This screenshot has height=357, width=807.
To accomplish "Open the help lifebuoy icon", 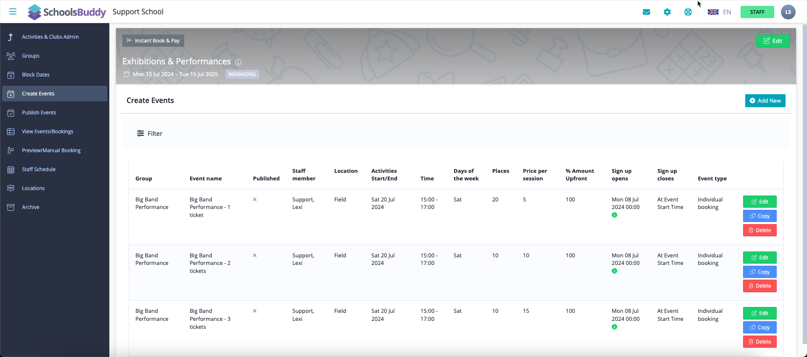I will 688,12.
